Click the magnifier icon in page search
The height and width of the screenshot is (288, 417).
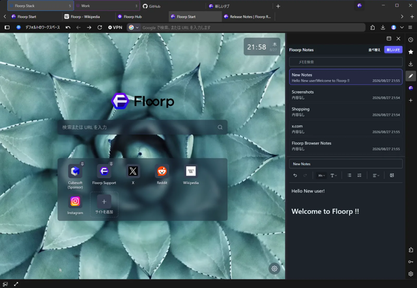[x=220, y=127]
